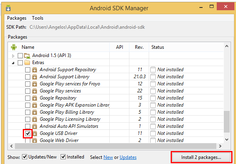Image resolution: width=236 pixels, height=164 pixels.
Task: Check the Google Play services for Froyo checkbox
Action: tap(28, 84)
